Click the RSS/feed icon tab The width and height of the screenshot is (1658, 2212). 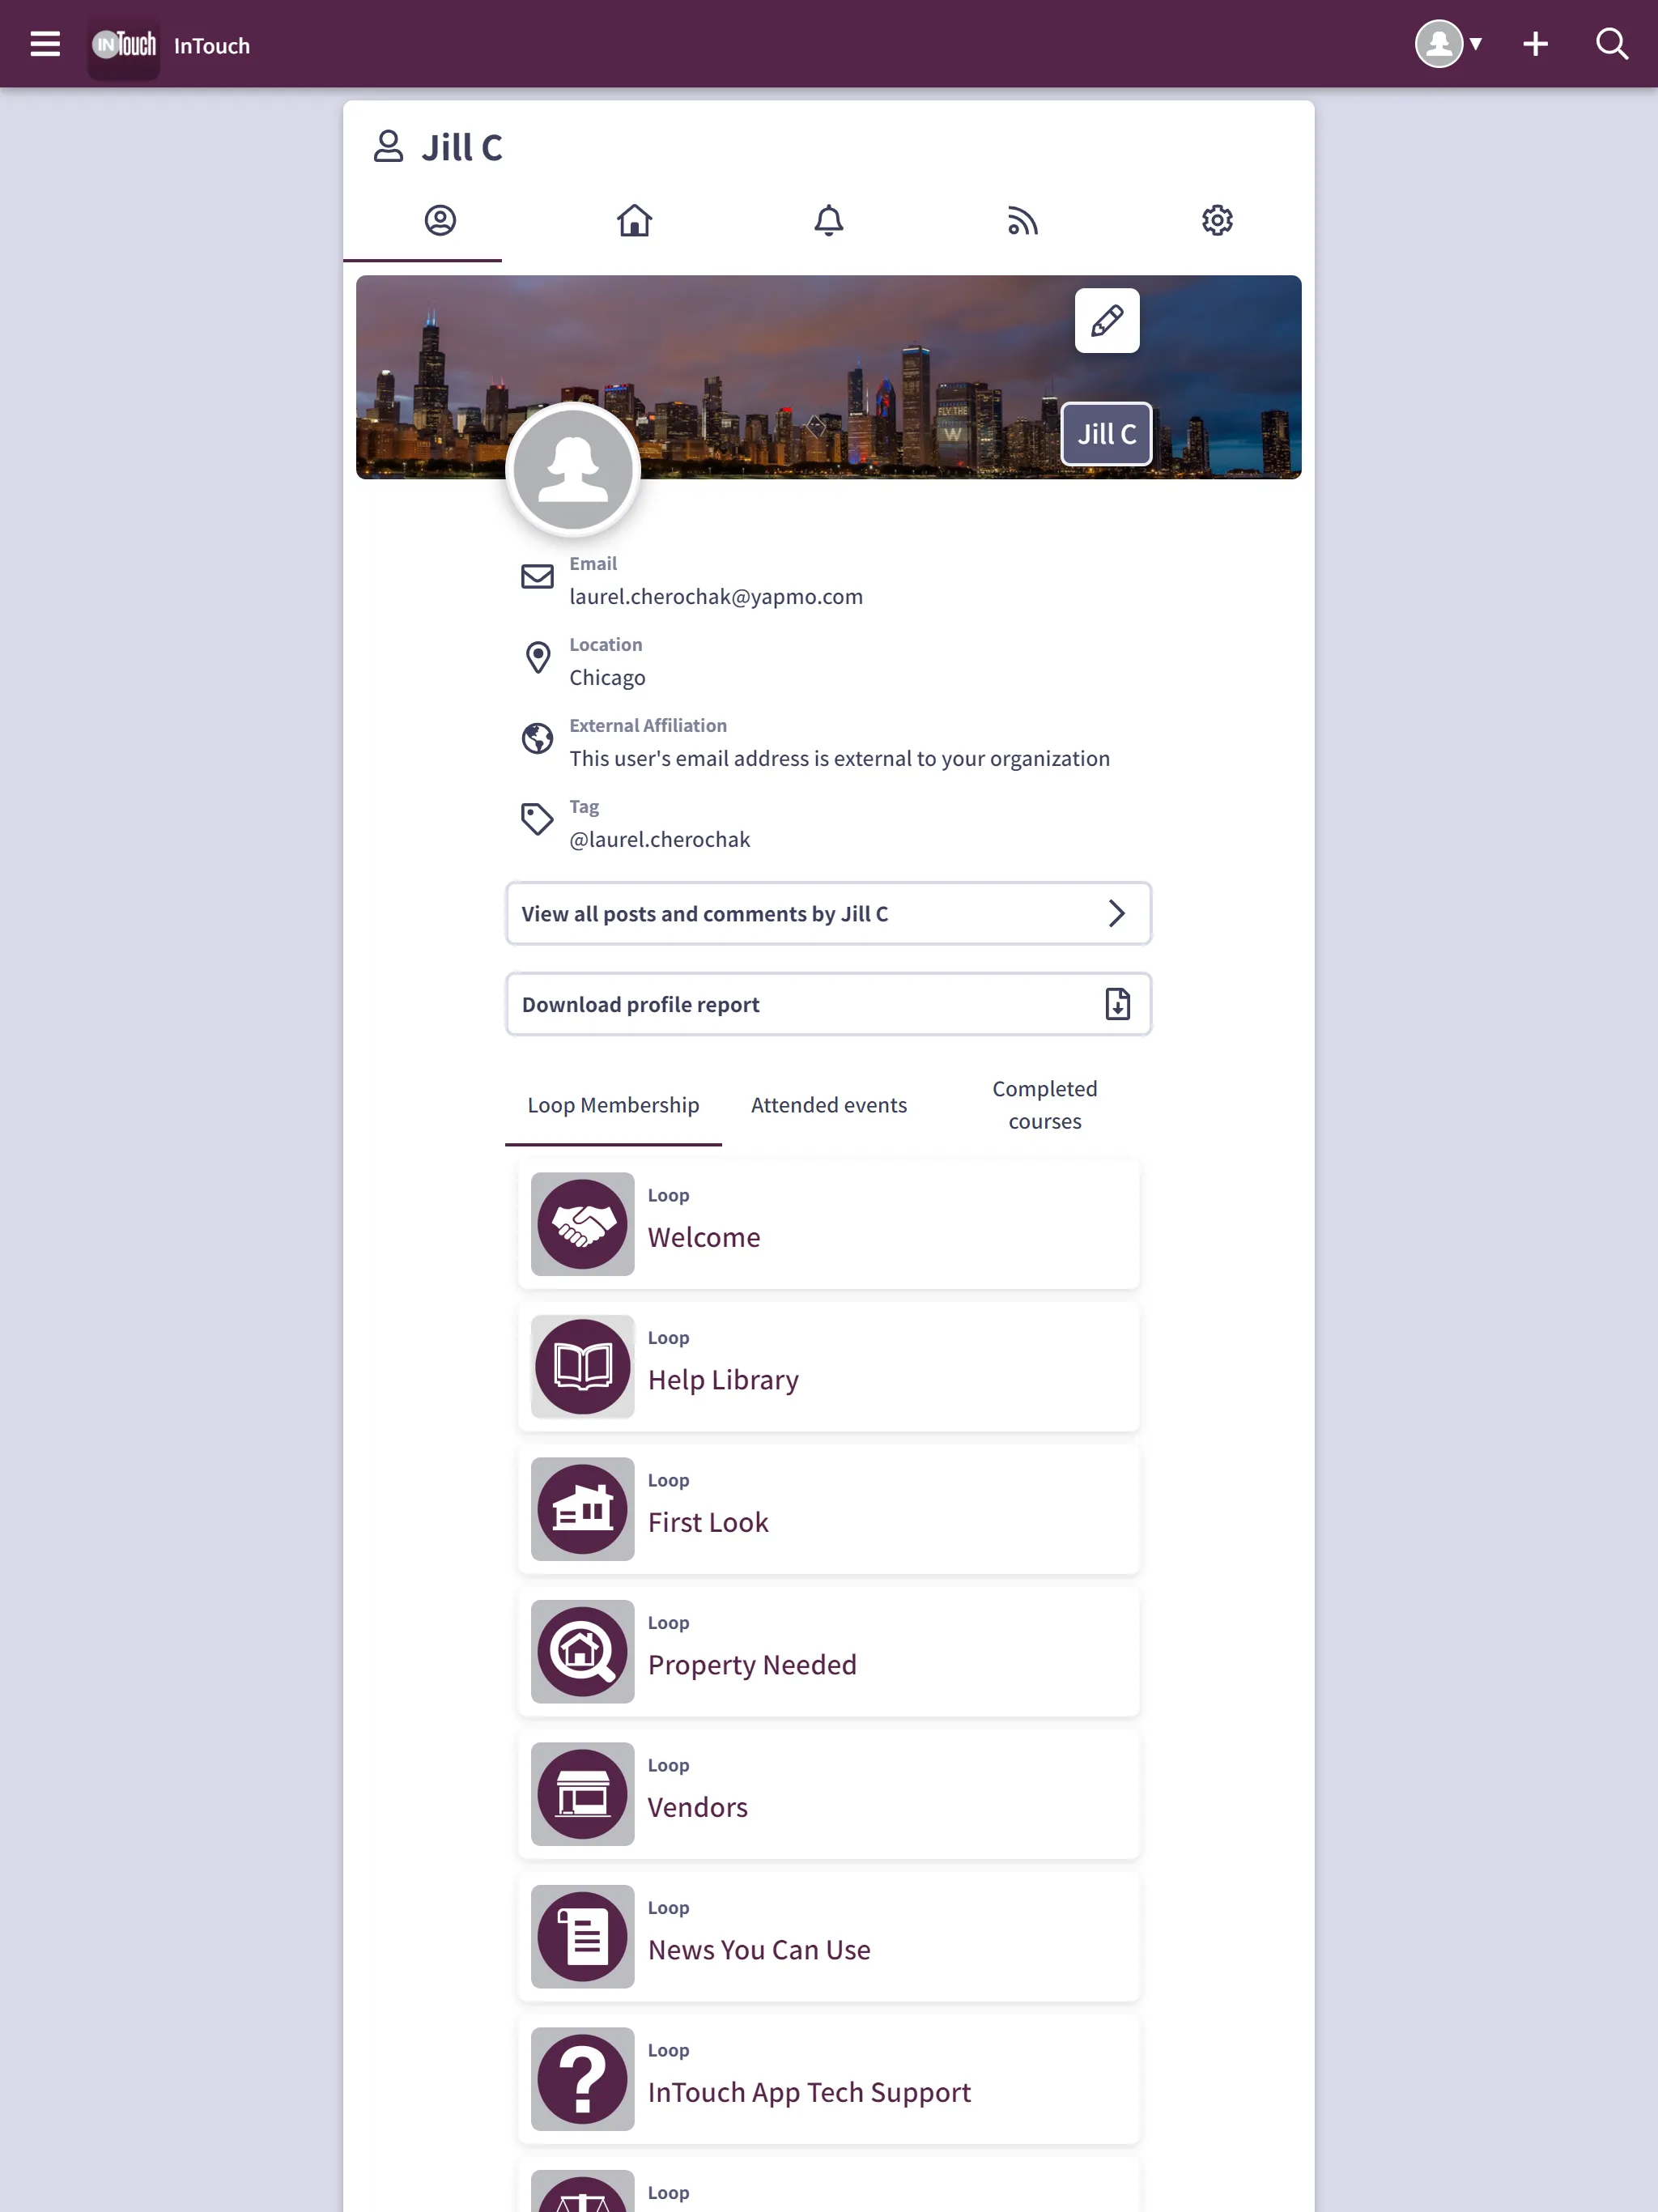(1022, 219)
